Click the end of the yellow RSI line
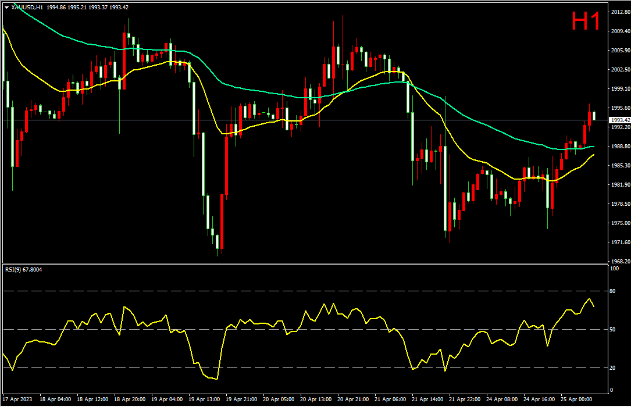The width and height of the screenshot is (631, 407). pyautogui.click(x=594, y=306)
